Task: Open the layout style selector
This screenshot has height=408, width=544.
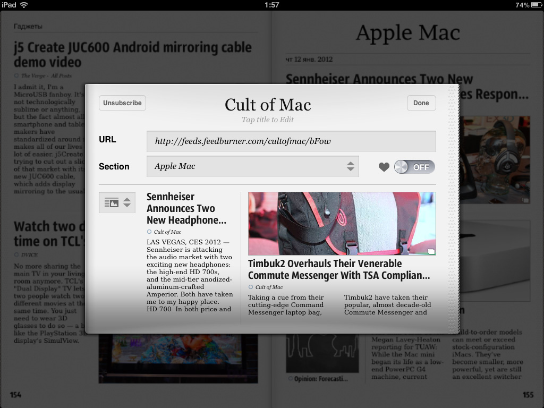Action: (x=117, y=202)
